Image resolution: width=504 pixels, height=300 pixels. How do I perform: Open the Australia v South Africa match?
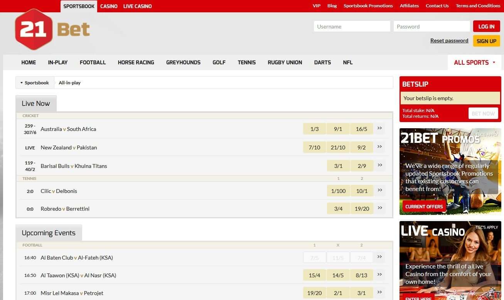click(68, 129)
